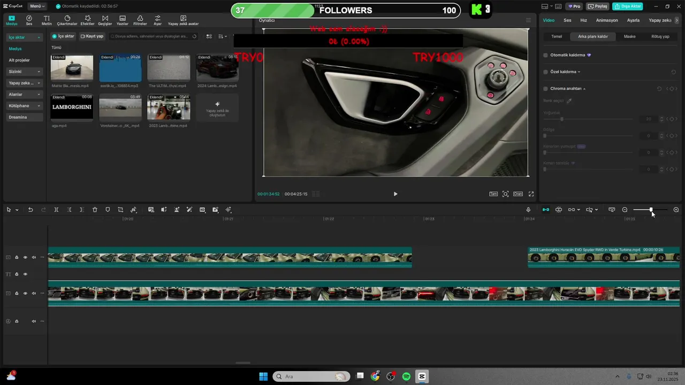Play the preview video
685x385 pixels.
pyautogui.click(x=395, y=194)
